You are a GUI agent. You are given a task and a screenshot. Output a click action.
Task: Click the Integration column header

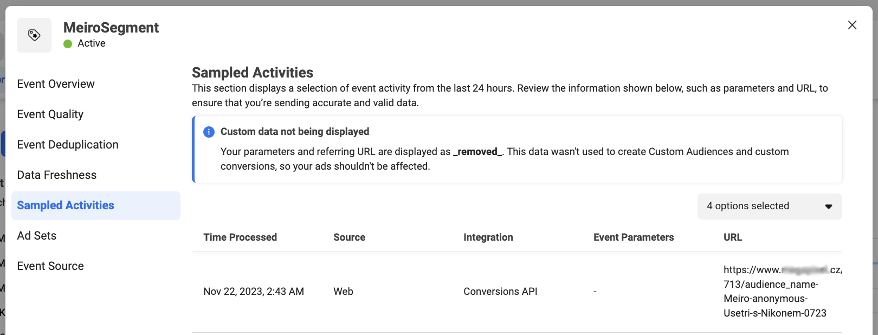point(488,237)
